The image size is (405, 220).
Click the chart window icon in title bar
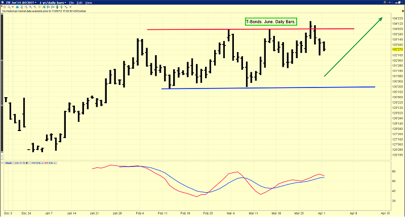coord(3,3)
